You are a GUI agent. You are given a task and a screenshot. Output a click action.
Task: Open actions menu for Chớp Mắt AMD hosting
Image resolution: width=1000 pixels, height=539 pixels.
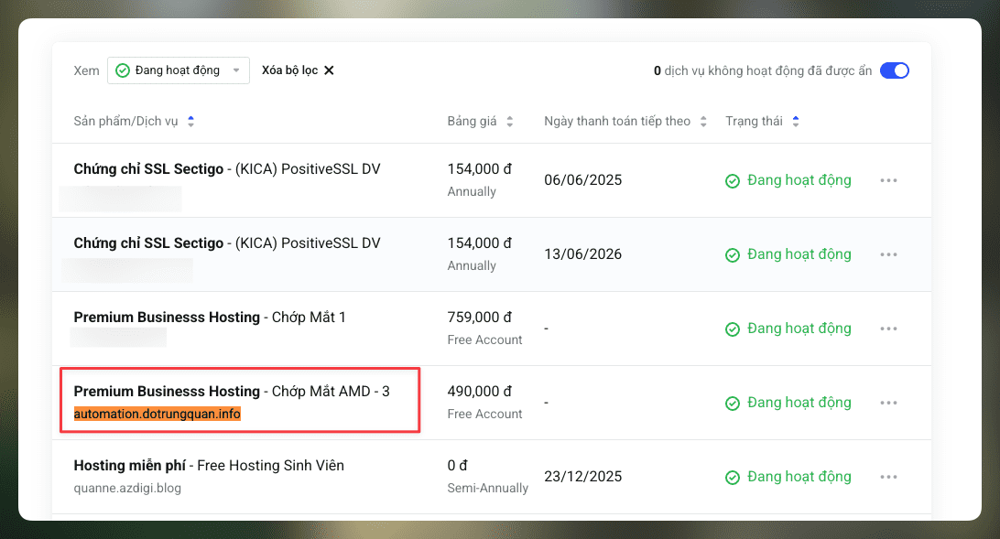click(x=888, y=402)
